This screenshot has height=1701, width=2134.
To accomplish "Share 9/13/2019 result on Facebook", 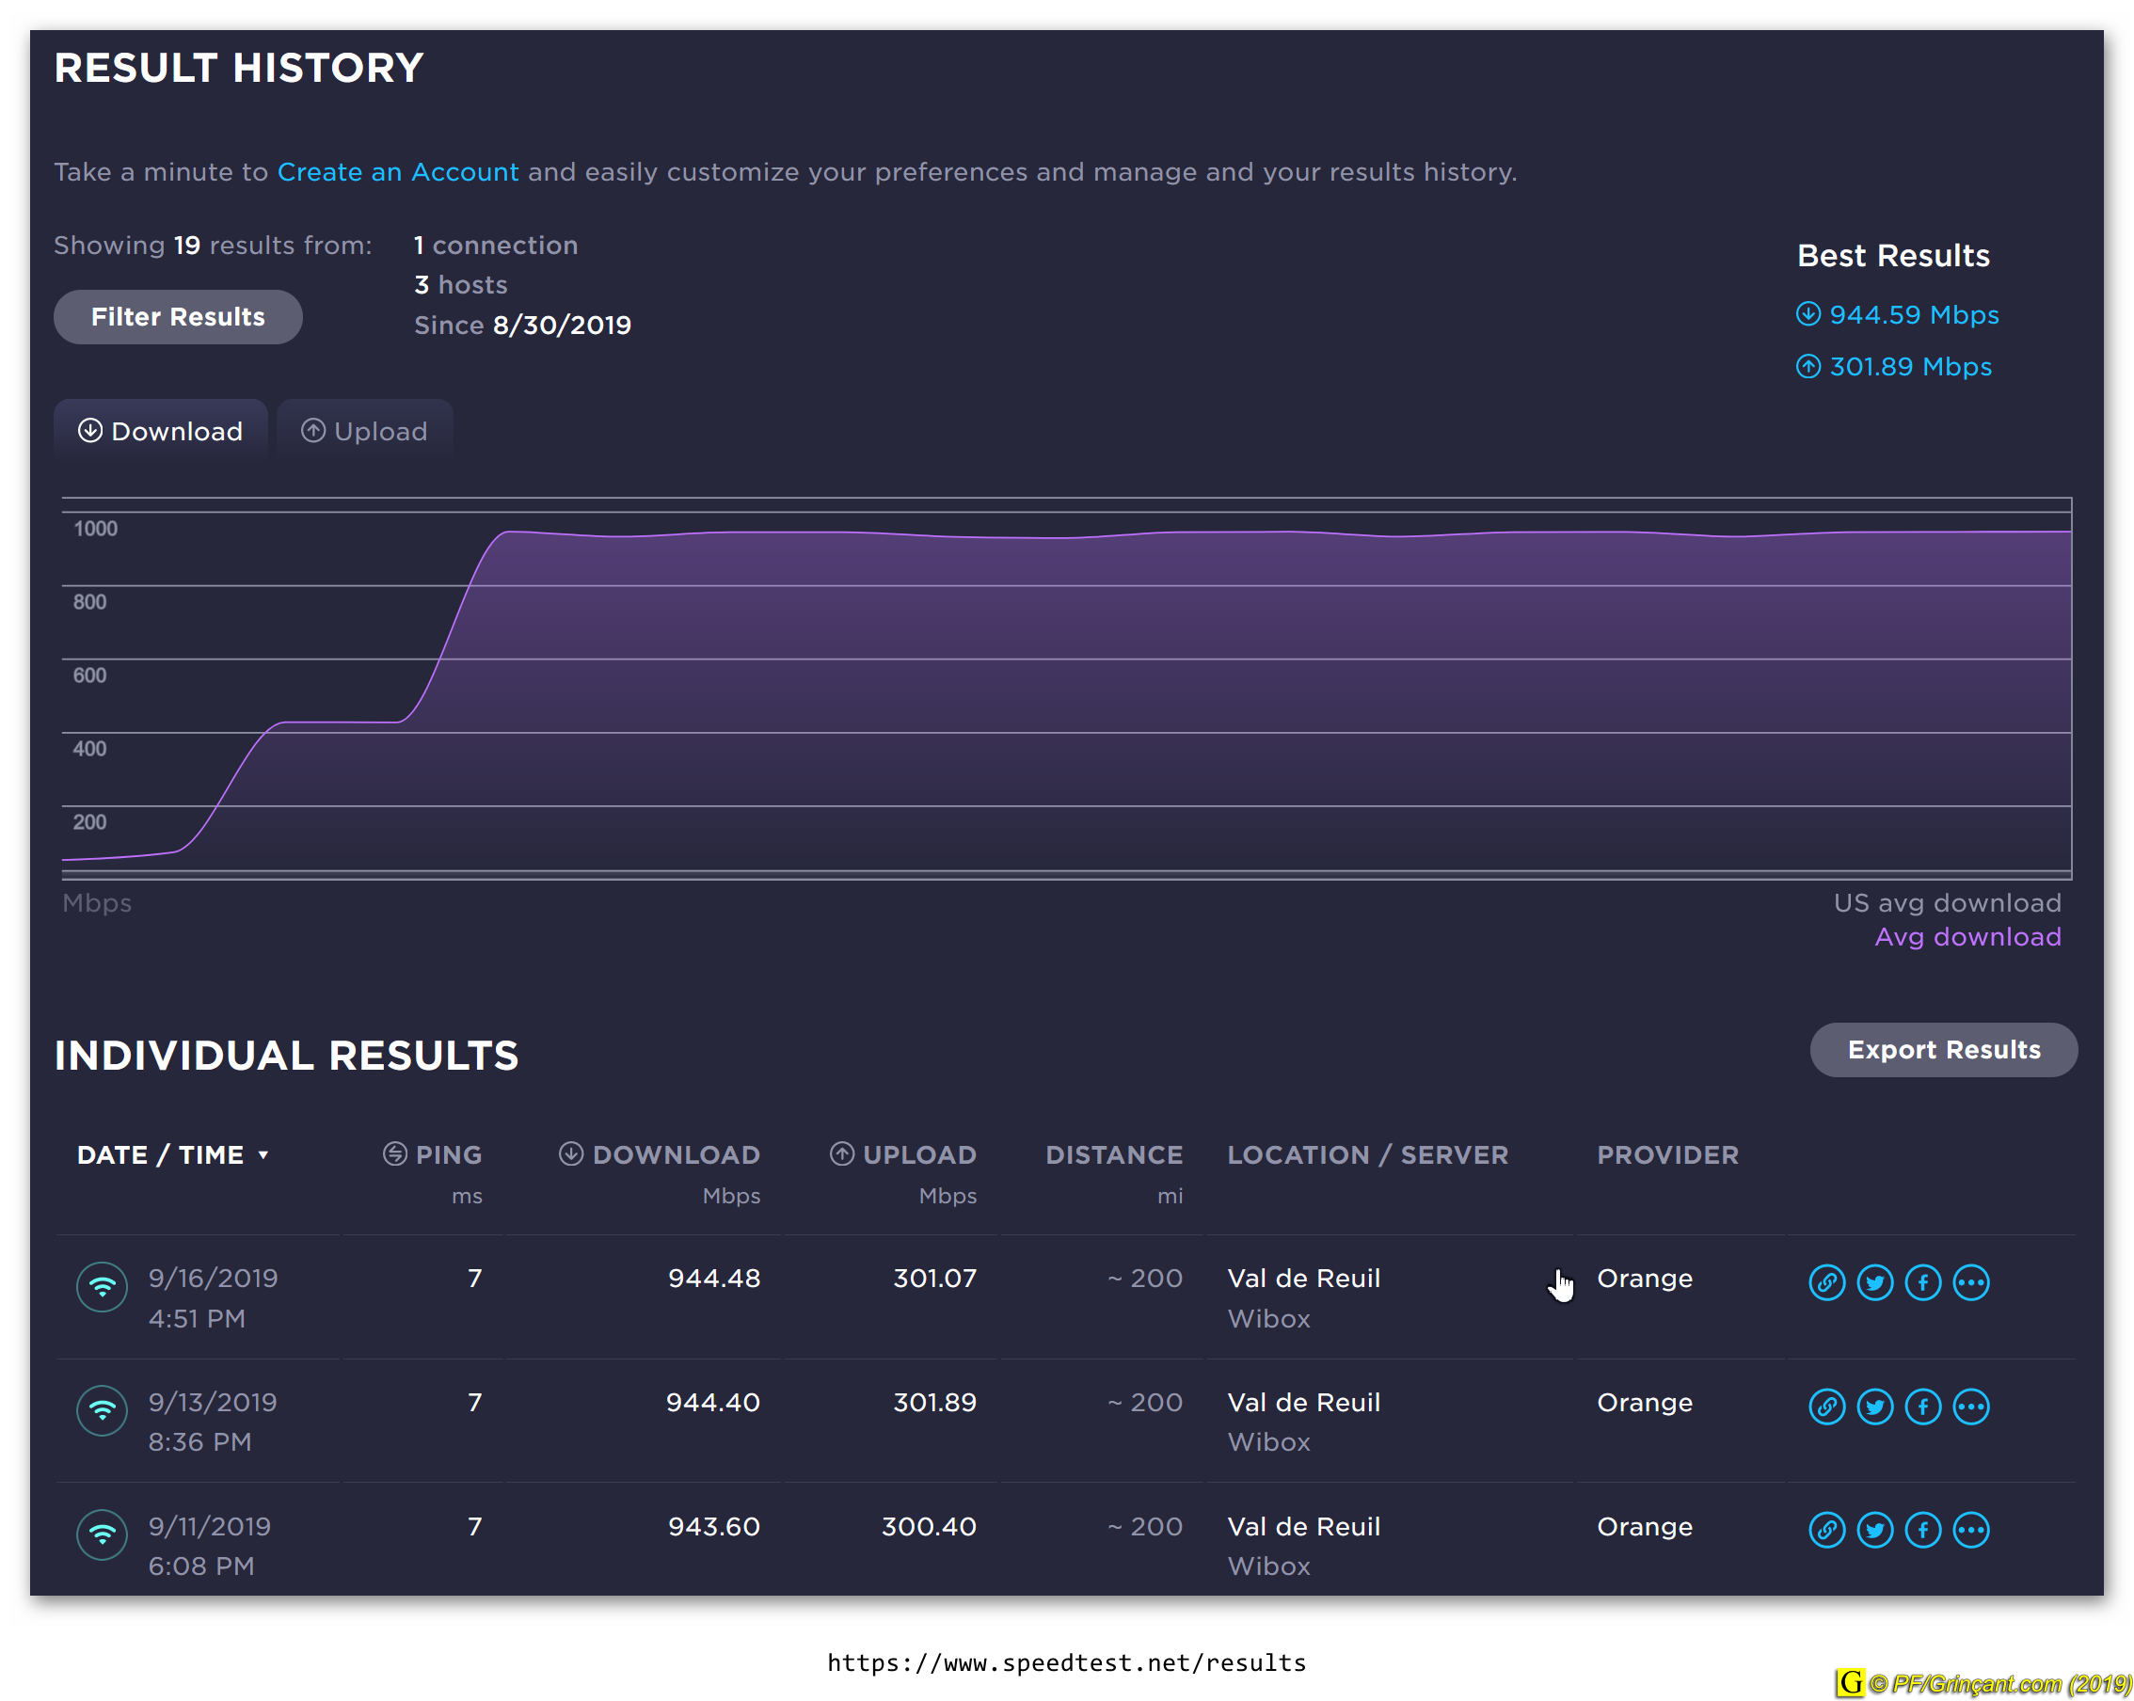I will pos(1923,1407).
